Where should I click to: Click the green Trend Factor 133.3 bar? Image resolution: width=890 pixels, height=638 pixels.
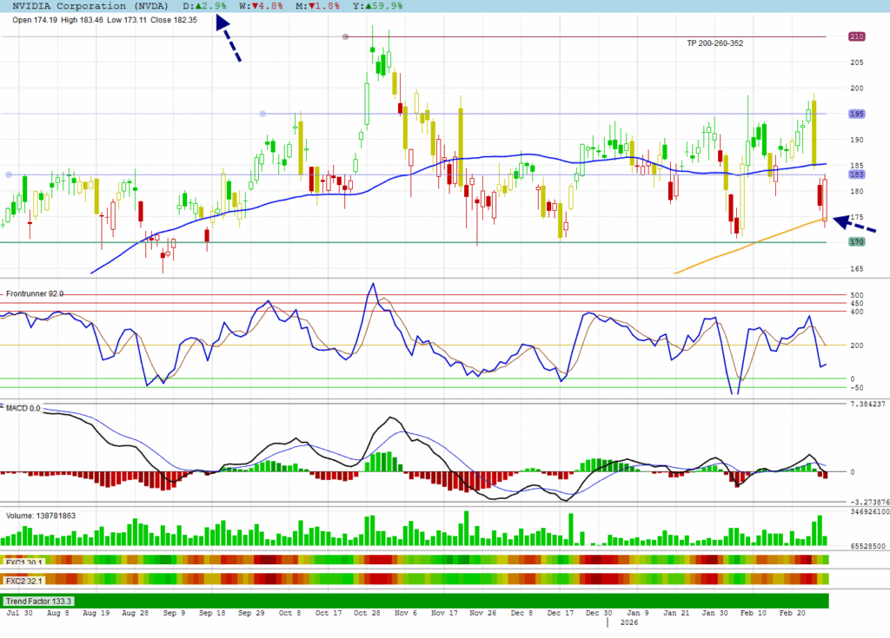(x=415, y=601)
